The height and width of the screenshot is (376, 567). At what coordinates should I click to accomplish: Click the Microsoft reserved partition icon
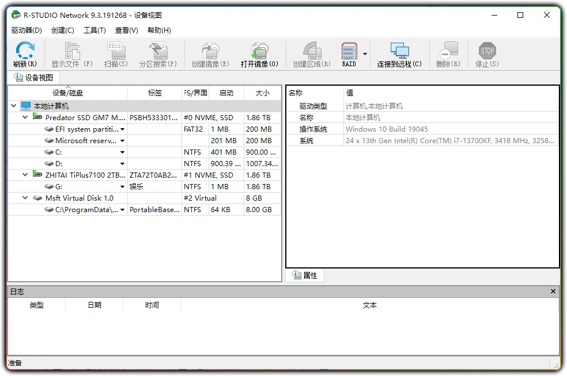pyautogui.click(x=49, y=140)
